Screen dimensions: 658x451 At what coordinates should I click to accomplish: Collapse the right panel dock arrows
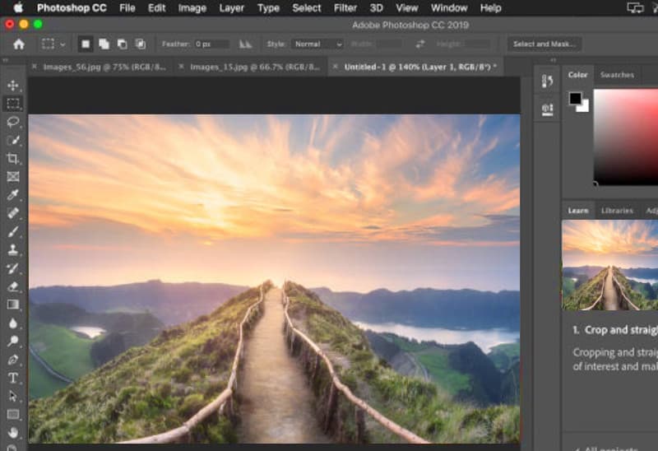554,60
